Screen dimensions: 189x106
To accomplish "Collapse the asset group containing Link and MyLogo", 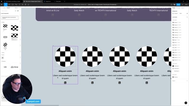I will point(4,61).
